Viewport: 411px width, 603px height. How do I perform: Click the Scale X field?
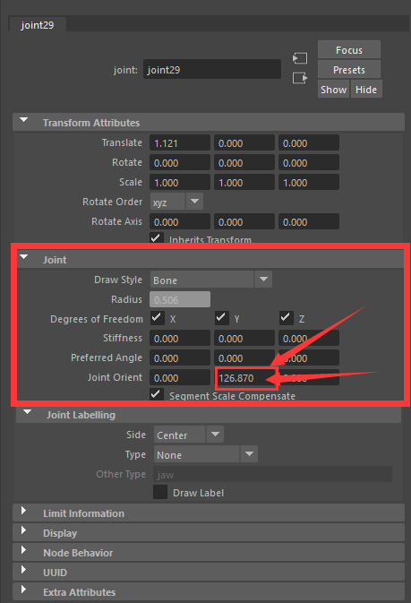coord(180,182)
